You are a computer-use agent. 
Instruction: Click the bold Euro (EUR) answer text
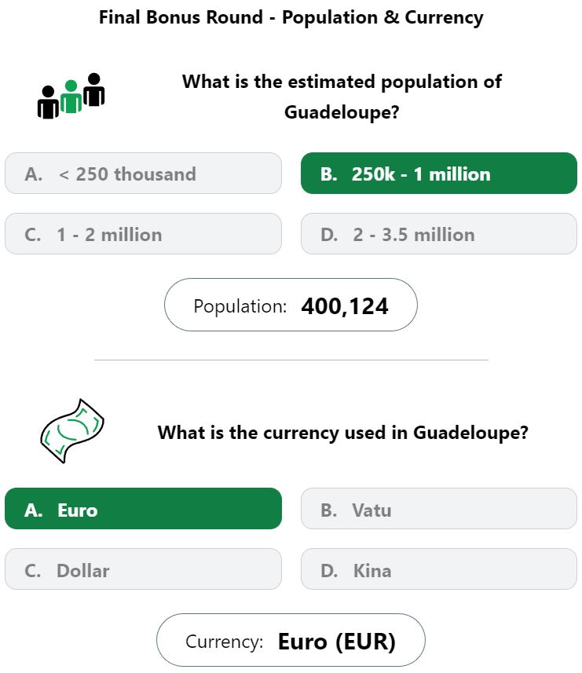tap(336, 642)
